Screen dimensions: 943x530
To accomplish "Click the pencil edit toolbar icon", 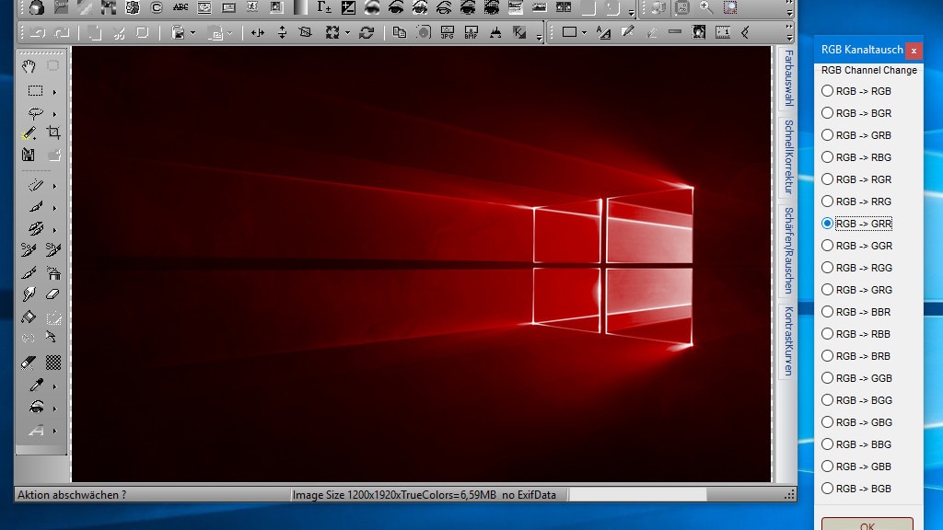I will (x=627, y=31).
